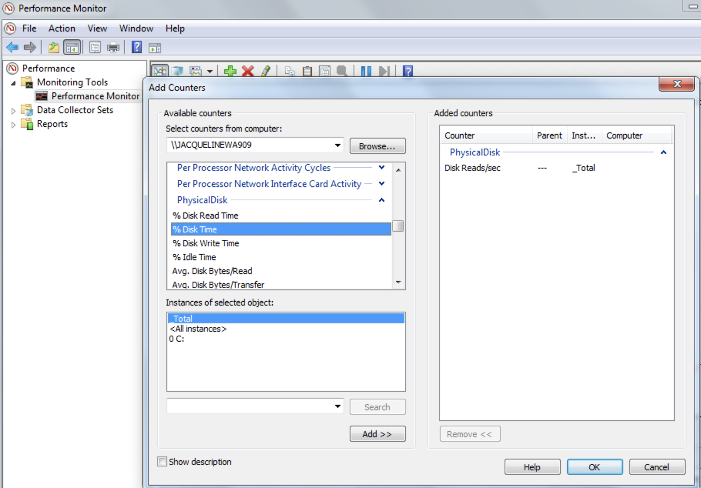Open the Paste Counter List clipboard icon
Viewport: 701px width, 488px height.
[x=307, y=71]
